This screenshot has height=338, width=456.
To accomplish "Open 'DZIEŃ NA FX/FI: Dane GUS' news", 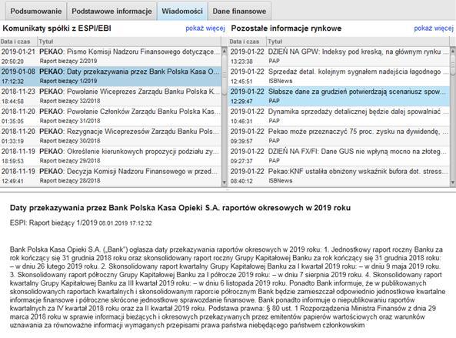I will (339, 156).
